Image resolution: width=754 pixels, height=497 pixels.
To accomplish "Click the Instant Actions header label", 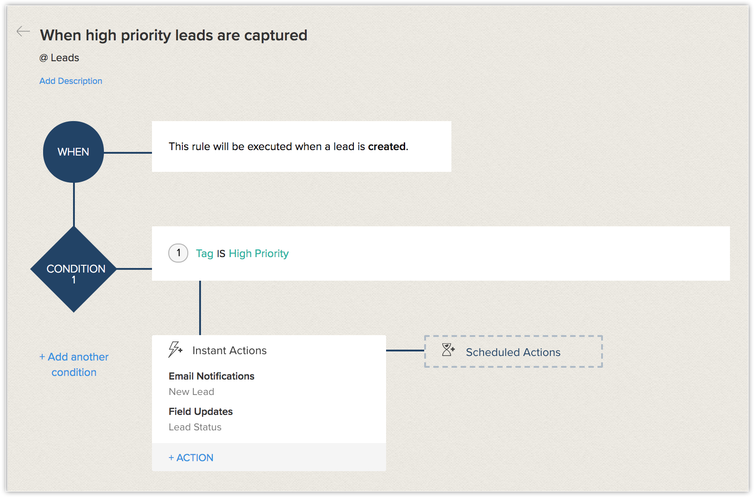I will tap(230, 351).
